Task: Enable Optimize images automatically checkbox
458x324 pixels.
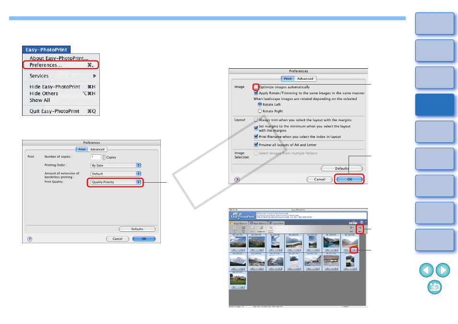Action: tap(256, 87)
